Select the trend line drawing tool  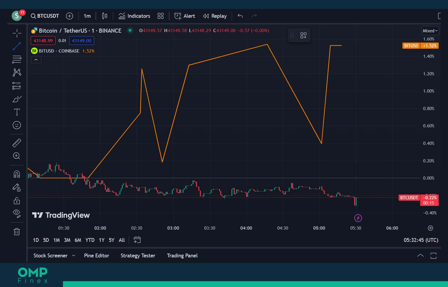click(x=17, y=46)
